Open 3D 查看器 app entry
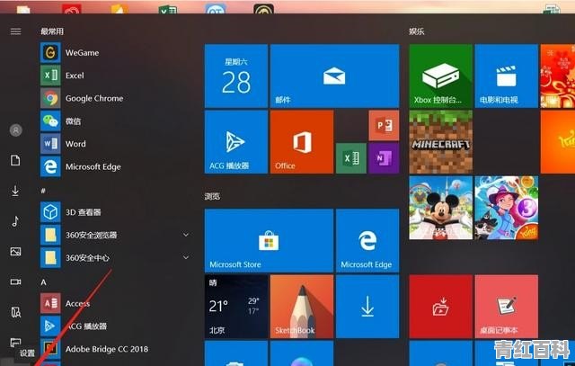The image size is (575, 366). coord(114,212)
